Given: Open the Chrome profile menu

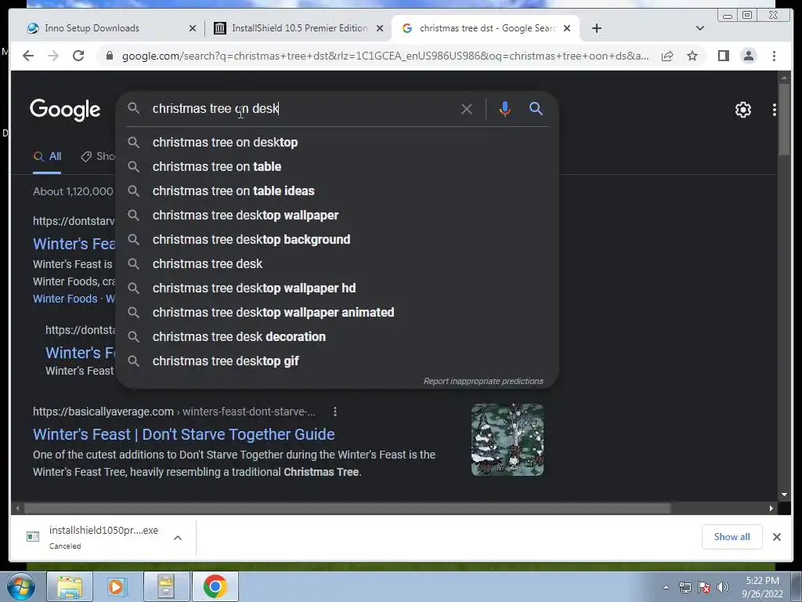Looking at the screenshot, I should pos(748,56).
